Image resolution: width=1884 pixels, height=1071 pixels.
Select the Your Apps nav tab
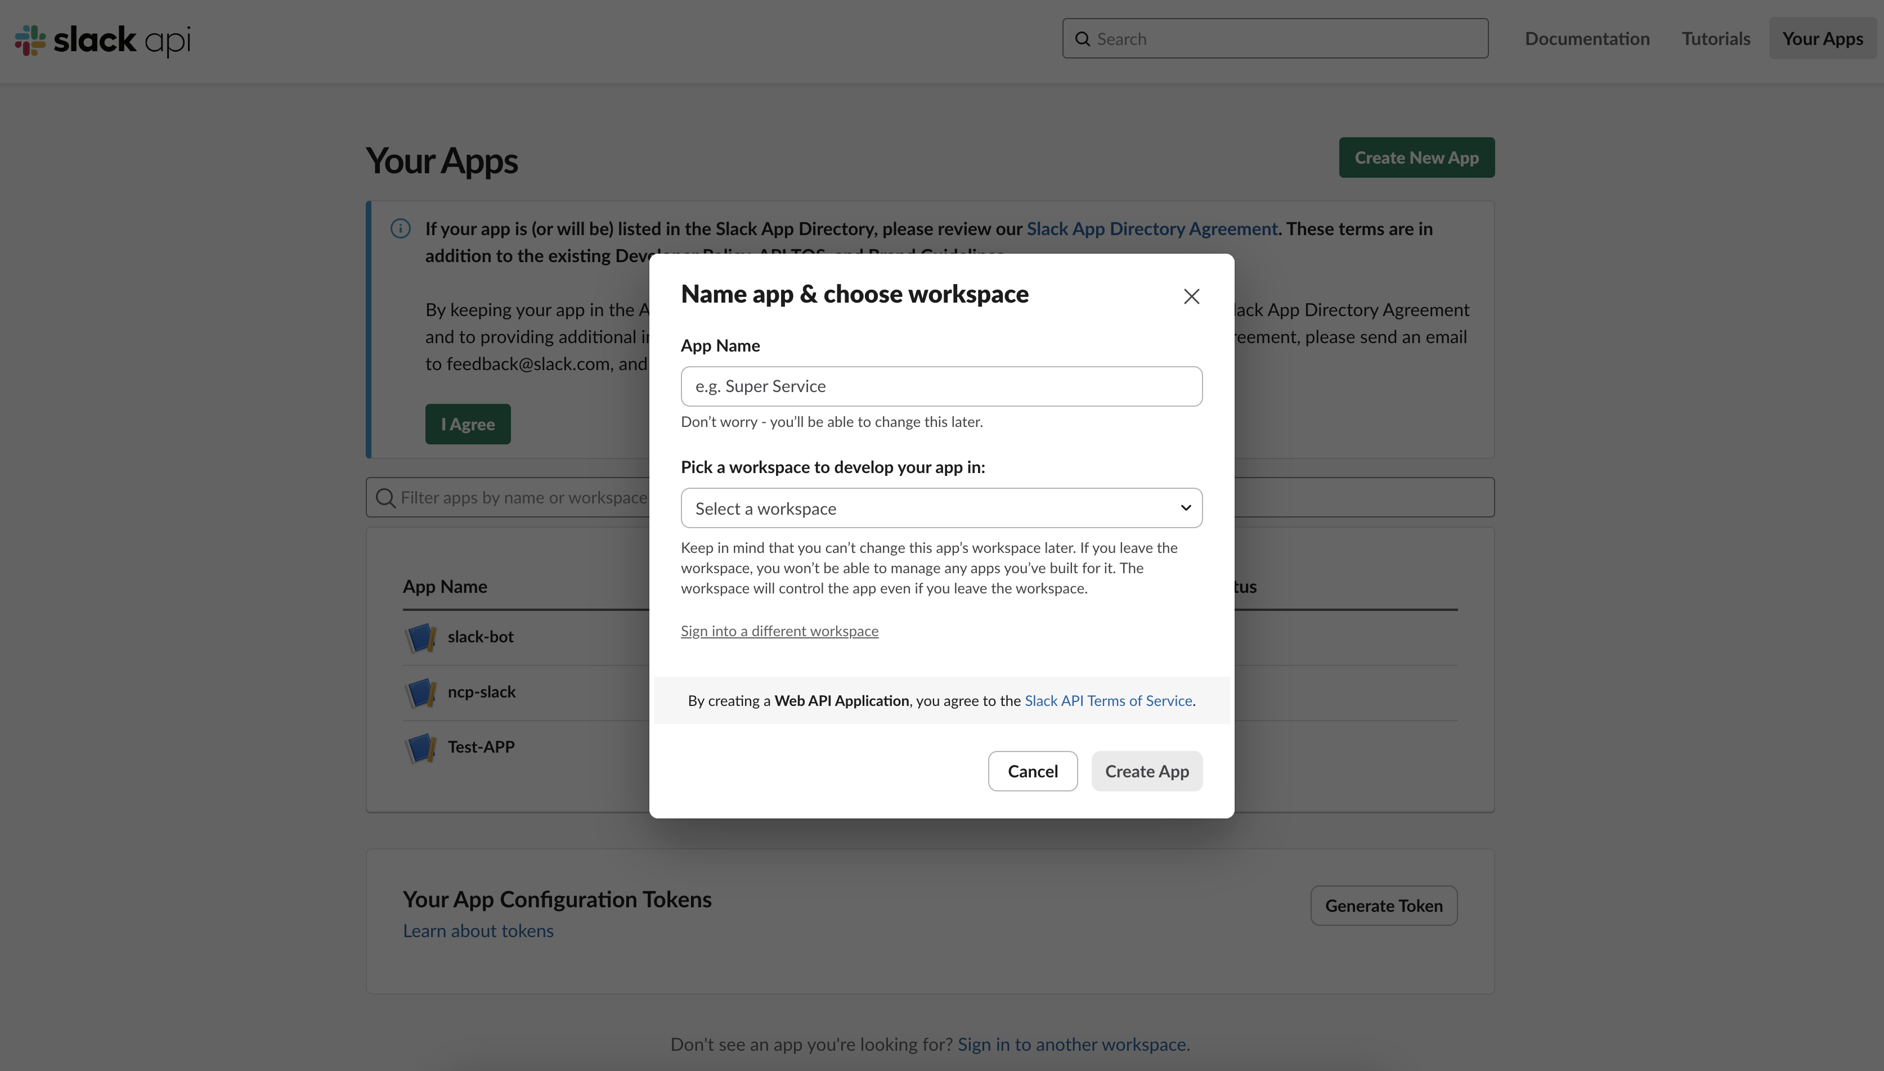point(1822,39)
